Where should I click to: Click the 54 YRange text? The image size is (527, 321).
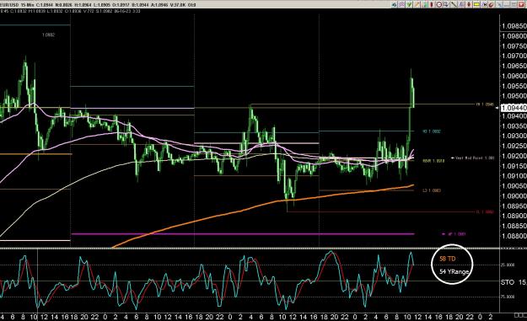pyautogui.click(x=454, y=271)
